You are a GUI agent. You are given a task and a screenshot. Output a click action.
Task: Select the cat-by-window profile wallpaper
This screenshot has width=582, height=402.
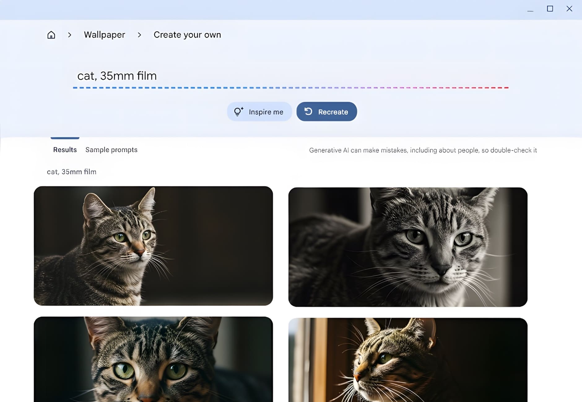[x=408, y=360]
